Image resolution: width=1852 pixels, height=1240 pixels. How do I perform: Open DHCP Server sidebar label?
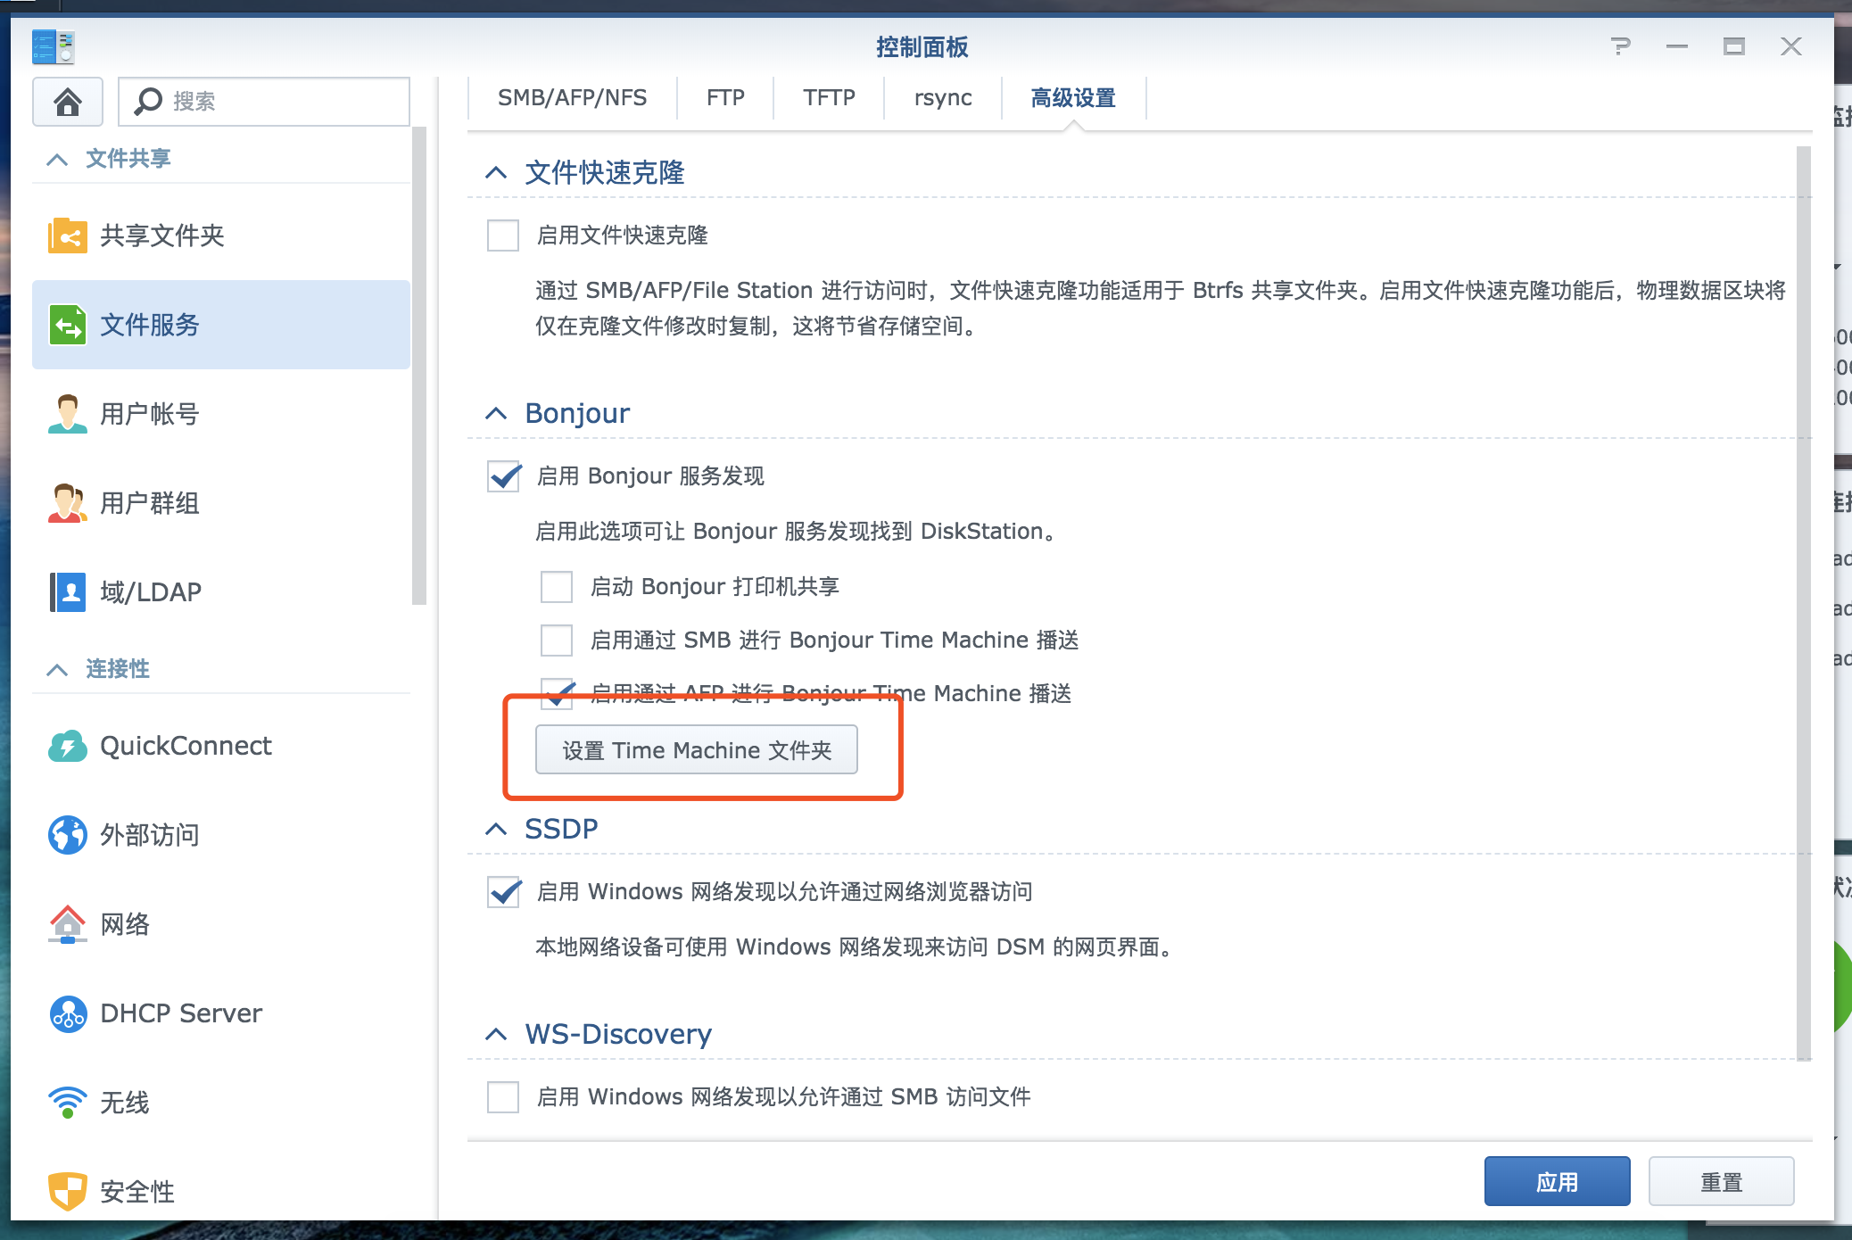(181, 1013)
